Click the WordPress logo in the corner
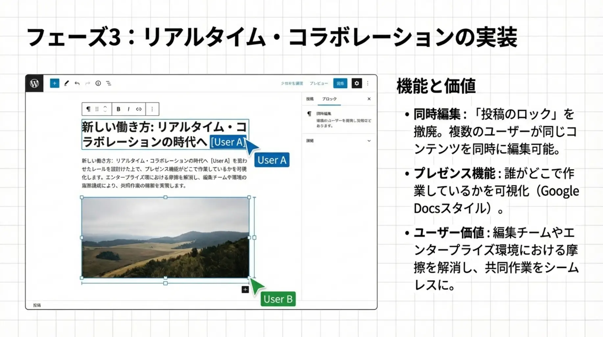The height and width of the screenshot is (337, 603). [x=34, y=83]
